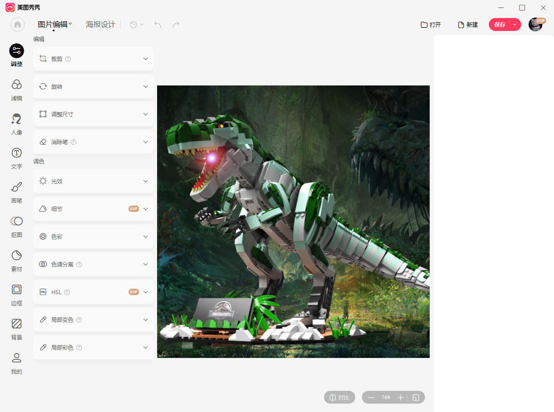
Task: Click the help icon next to 裁剪
Action: tap(68, 59)
